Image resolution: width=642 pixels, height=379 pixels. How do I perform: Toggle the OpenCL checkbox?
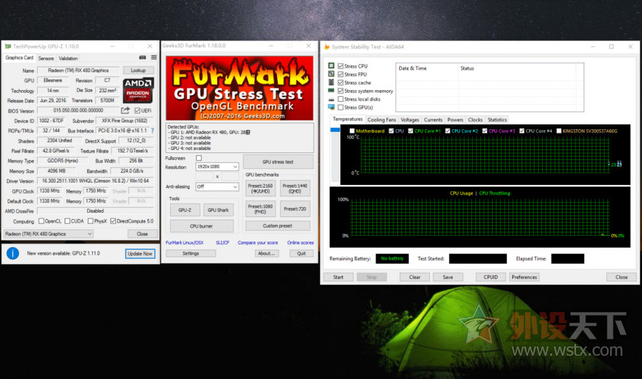pos(41,221)
